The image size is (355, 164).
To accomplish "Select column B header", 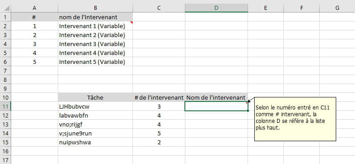I will [x=95, y=8].
